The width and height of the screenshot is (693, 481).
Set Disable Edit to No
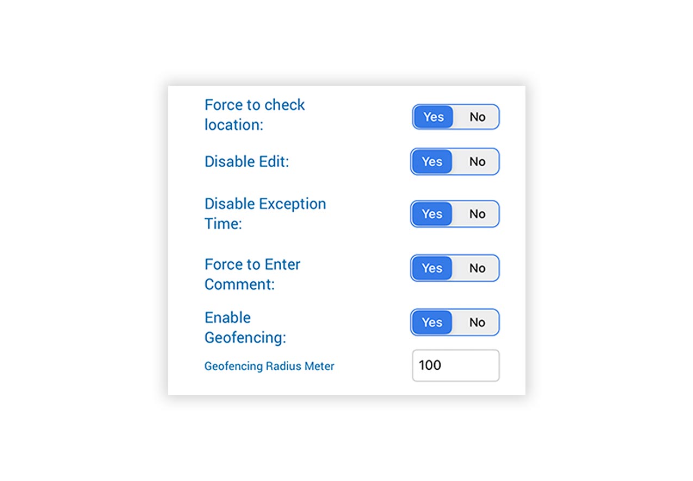tap(477, 161)
